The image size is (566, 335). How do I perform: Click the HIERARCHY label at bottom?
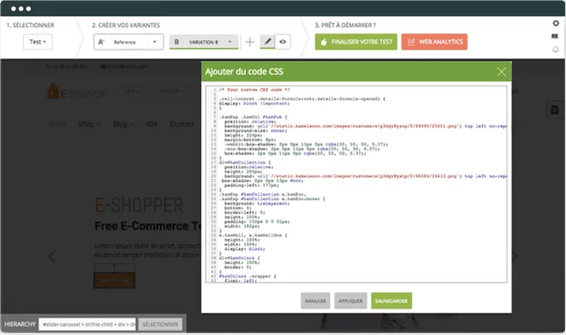pos(20,325)
